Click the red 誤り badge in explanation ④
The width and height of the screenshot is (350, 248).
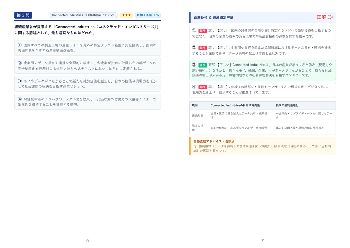pyautogui.click(x=203, y=87)
